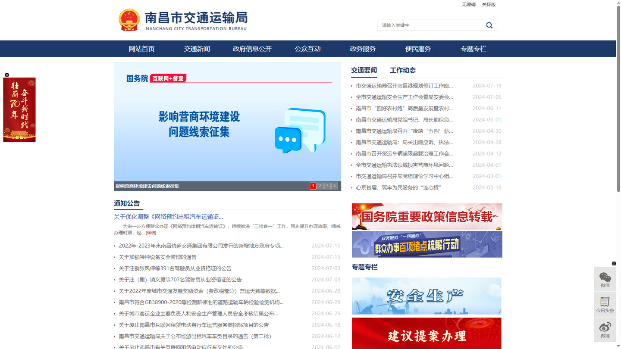621x349 pixels.
Task: Select carousel slide 2 indicator
Action: click(320, 186)
